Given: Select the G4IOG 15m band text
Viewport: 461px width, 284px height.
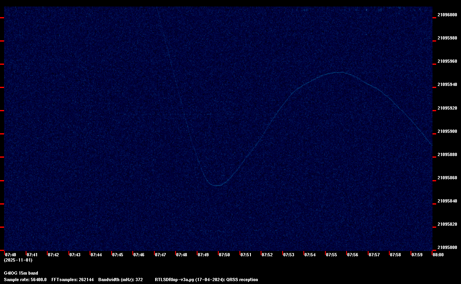Looking at the screenshot, I should (21, 273).
